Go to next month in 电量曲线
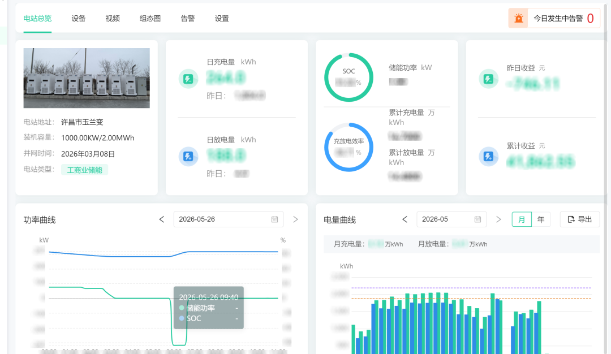Screen dimensions: 611x354 coord(498,219)
